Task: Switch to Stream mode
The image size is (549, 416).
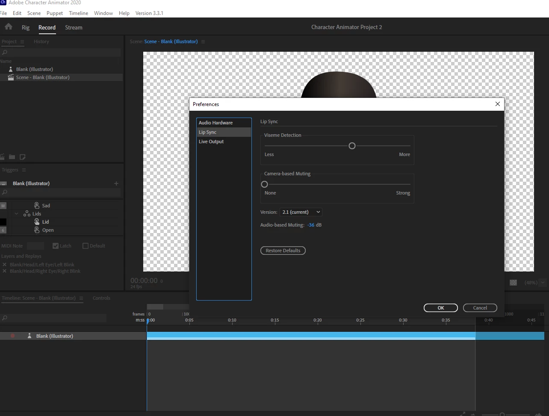Action: (x=74, y=27)
